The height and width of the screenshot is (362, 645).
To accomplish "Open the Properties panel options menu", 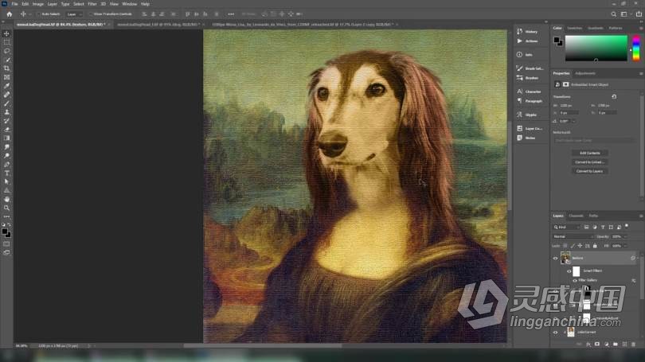I will point(641,73).
